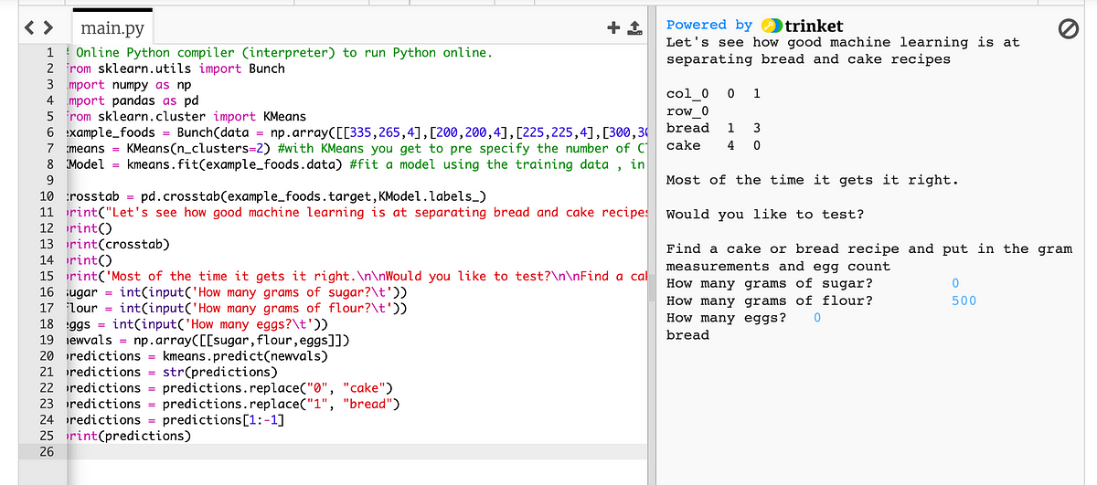The height and width of the screenshot is (485, 1097).
Task: Click the final bread prediction output
Action: 687,335
